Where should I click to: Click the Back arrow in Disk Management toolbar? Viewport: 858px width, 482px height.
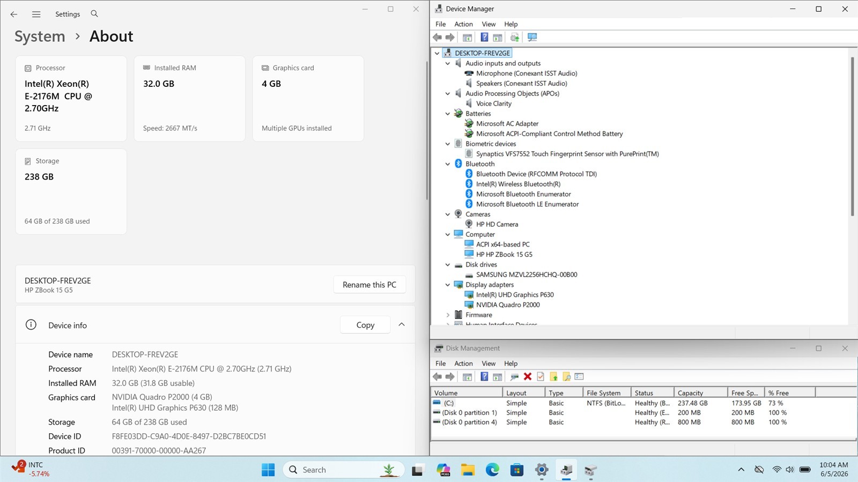pos(437,377)
